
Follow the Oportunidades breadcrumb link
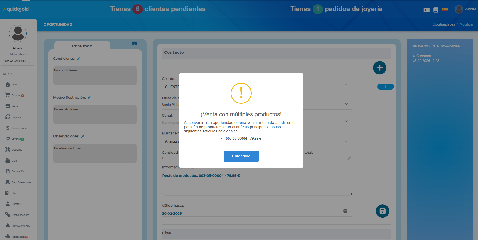click(x=443, y=24)
